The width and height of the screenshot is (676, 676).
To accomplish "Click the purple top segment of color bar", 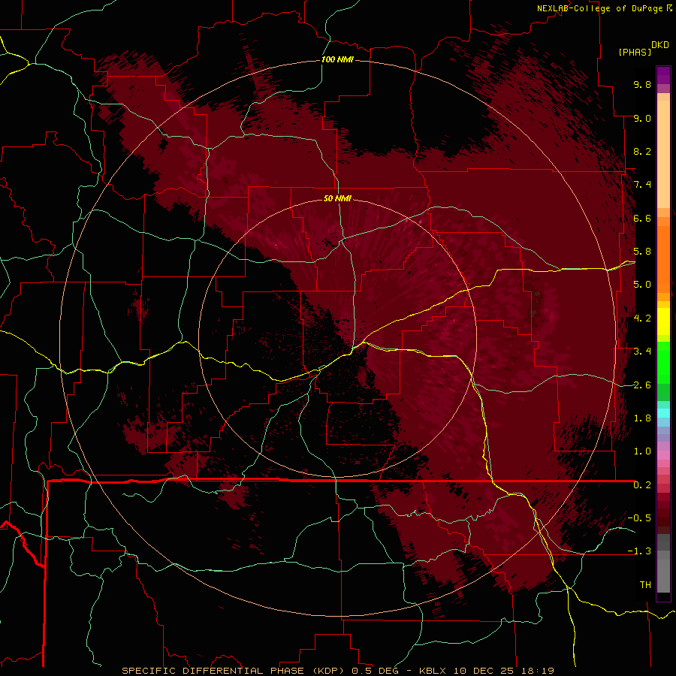I will click(x=663, y=75).
